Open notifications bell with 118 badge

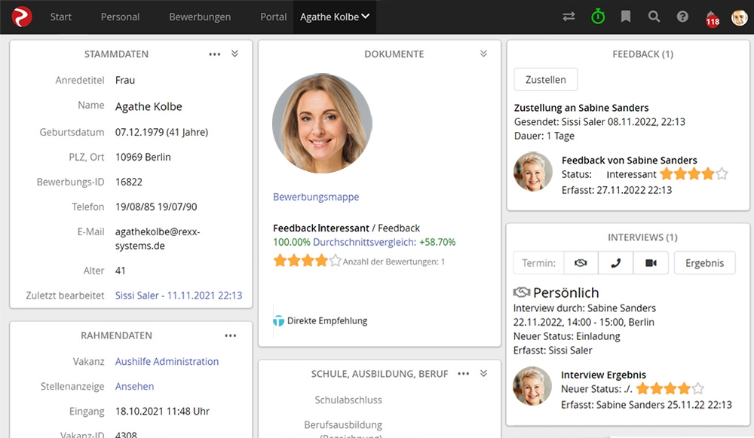(x=712, y=18)
